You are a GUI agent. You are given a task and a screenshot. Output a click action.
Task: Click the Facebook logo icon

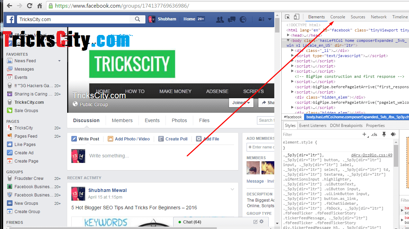coord(10,19)
